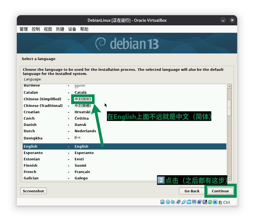Open the 视图 menu
The height and width of the screenshot is (224, 254).
tap(48, 29)
